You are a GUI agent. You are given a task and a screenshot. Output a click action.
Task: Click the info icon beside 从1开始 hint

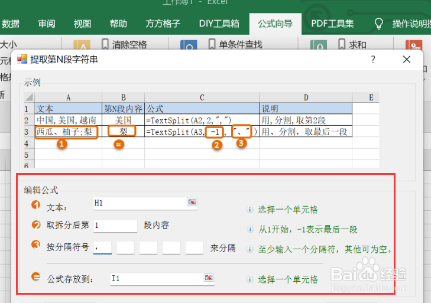click(x=250, y=229)
